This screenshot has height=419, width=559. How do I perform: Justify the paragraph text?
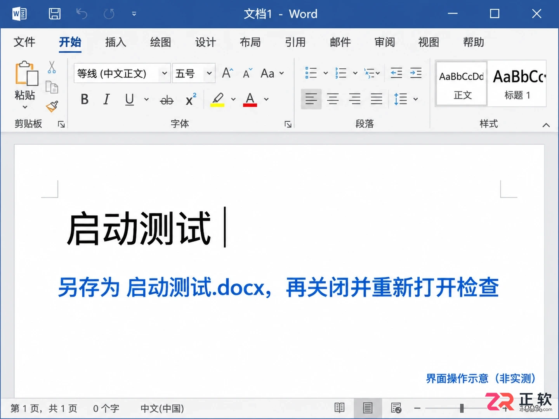click(x=376, y=99)
